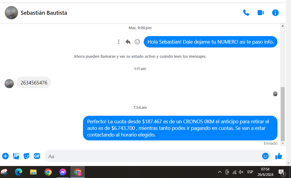
Task: Toggle the muted volume icon
Action: 241,172
